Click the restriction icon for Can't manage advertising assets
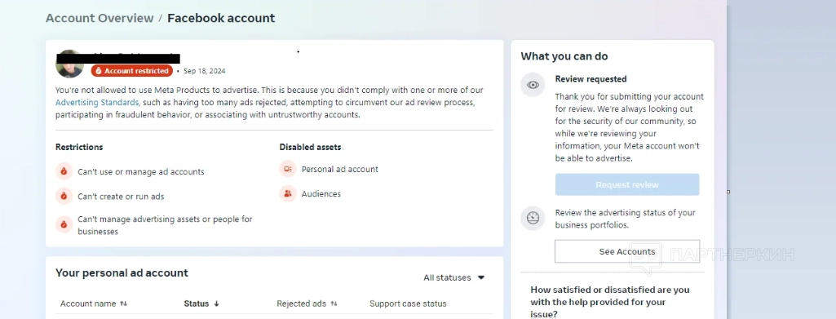The image size is (836, 319). coord(64,224)
